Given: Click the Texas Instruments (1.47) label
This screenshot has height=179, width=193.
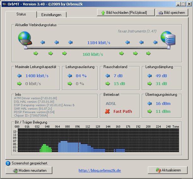Looking at the screenshot, I should pyautogui.click(x=137, y=31).
